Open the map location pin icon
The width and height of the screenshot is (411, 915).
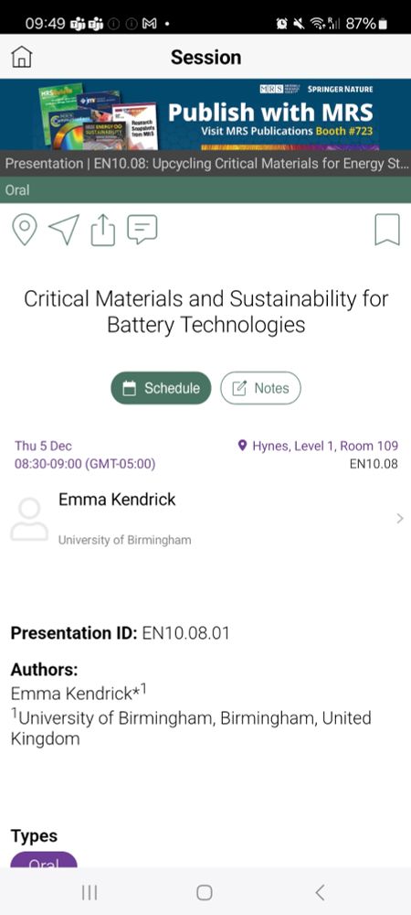(x=25, y=230)
